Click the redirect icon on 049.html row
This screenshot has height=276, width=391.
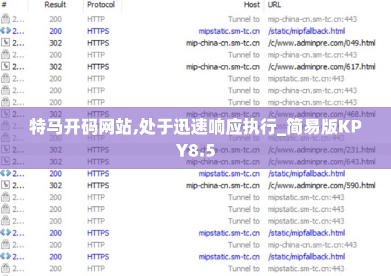(6, 43)
